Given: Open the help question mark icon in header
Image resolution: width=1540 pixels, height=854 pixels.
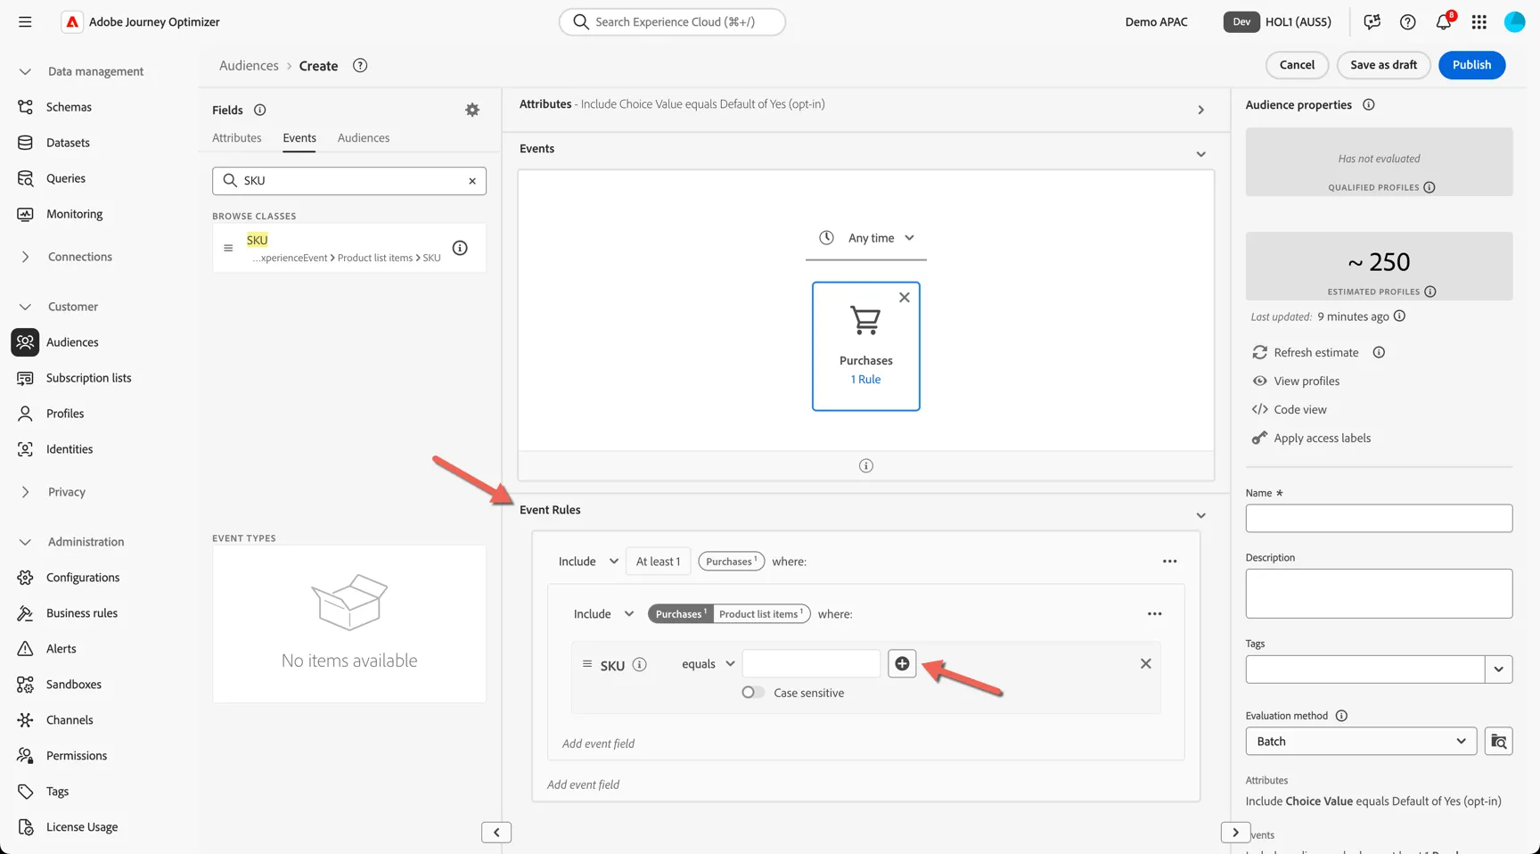Looking at the screenshot, I should coord(1407,21).
